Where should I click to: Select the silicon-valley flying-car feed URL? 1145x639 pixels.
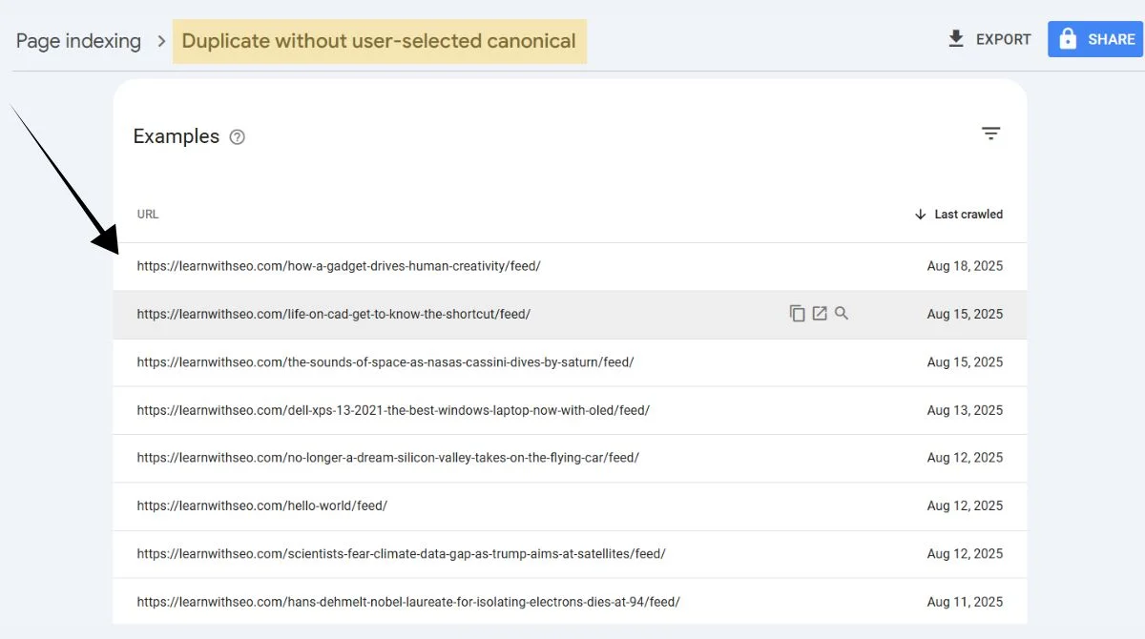388,458
